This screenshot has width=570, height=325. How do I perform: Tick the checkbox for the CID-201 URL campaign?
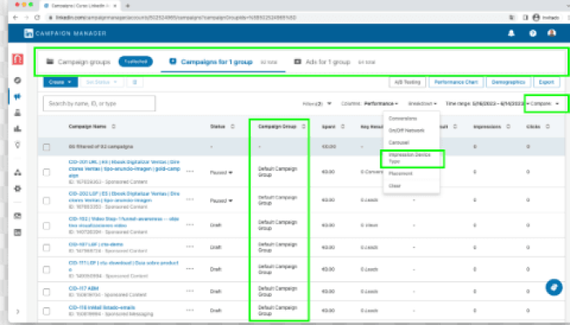pos(47,171)
